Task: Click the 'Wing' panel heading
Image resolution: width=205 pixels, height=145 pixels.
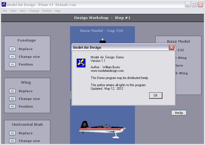Action: pos(26,83)
